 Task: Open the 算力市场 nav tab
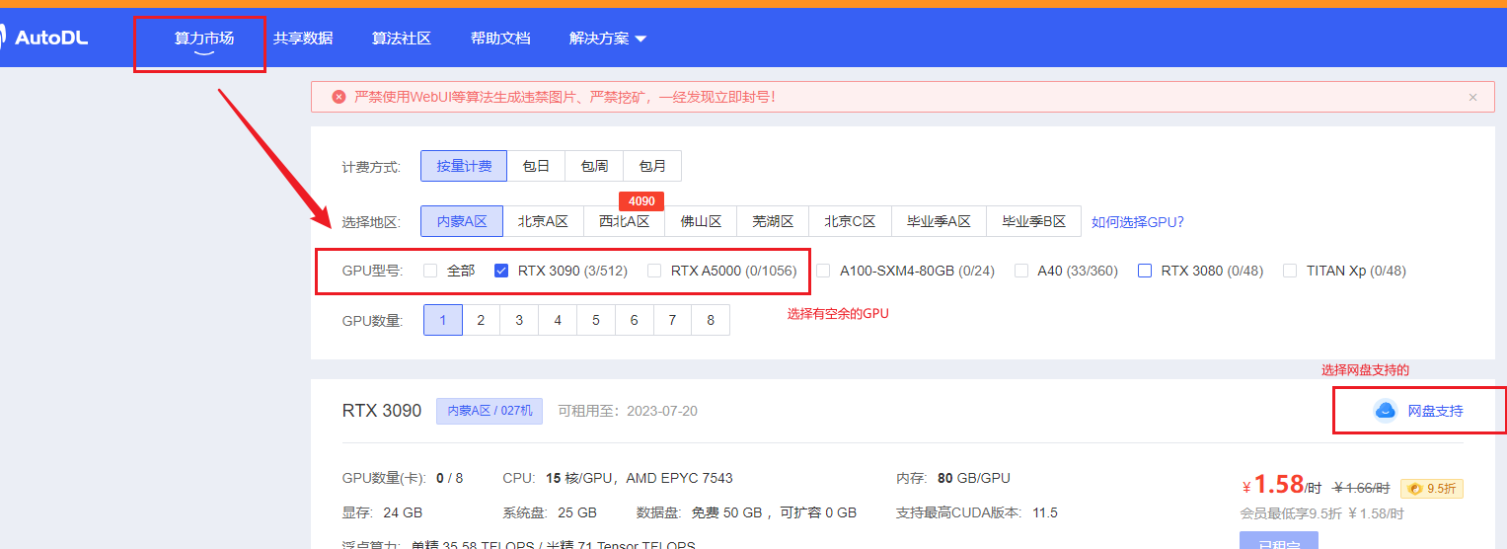[204, 39]
